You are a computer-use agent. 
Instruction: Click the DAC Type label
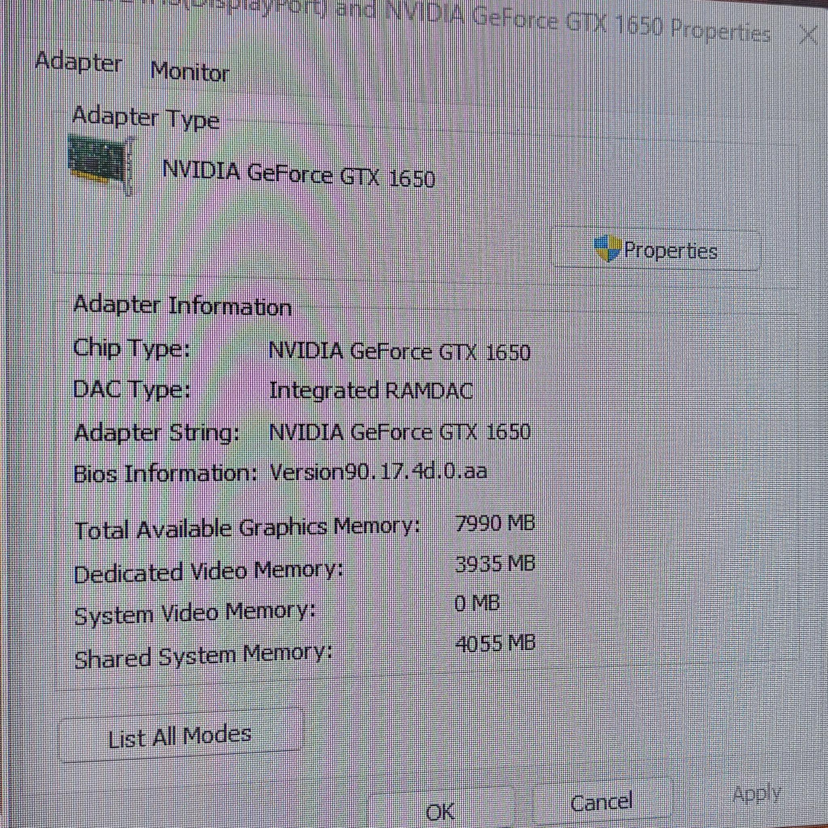[x=131, y=390]
